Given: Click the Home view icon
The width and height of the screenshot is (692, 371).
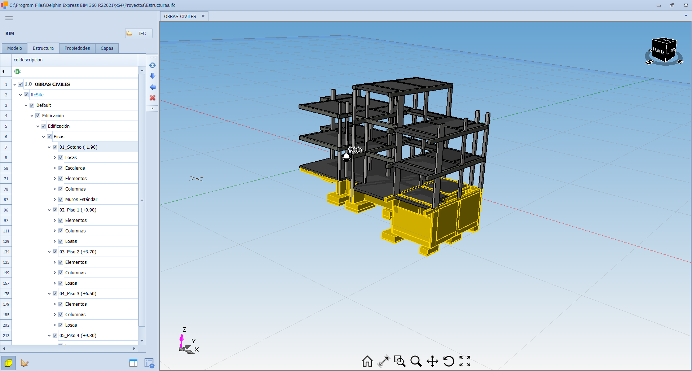Looking at the screenshot, I should tap(367, 361).
